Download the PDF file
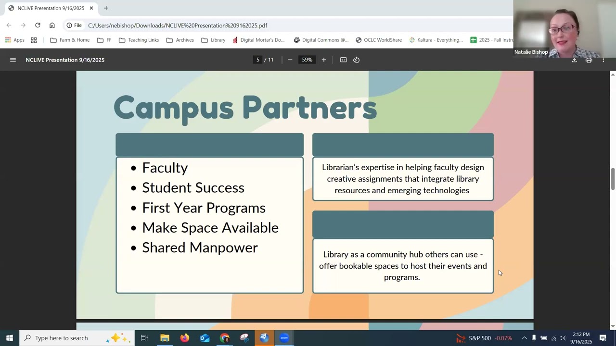616x346 pixels. click(574, 60)
